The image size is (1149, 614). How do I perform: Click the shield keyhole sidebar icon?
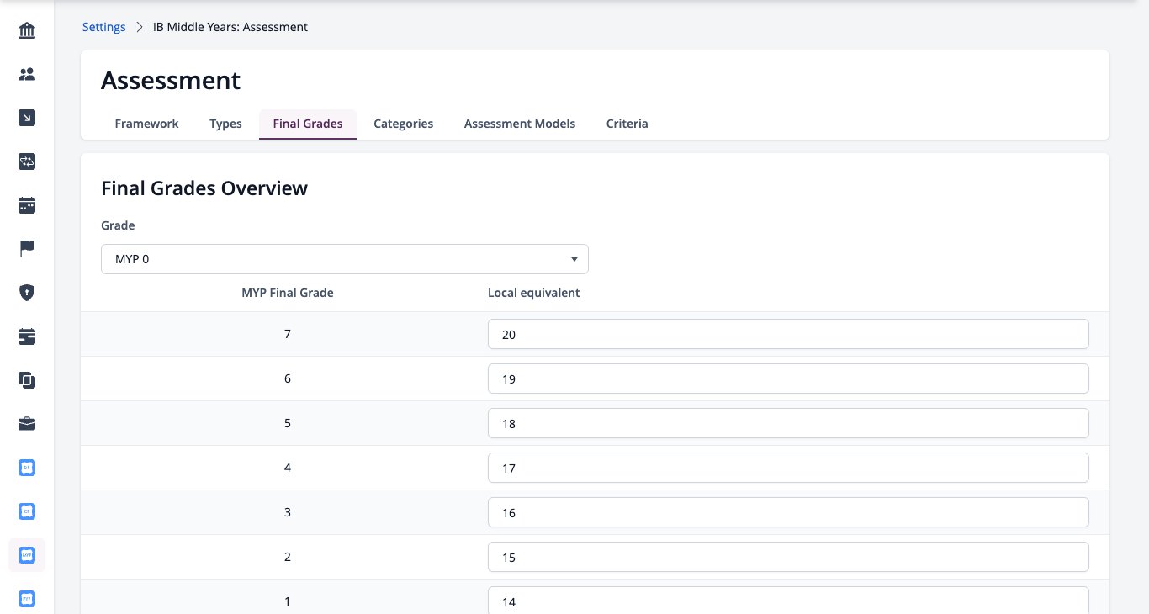(27, 293)
